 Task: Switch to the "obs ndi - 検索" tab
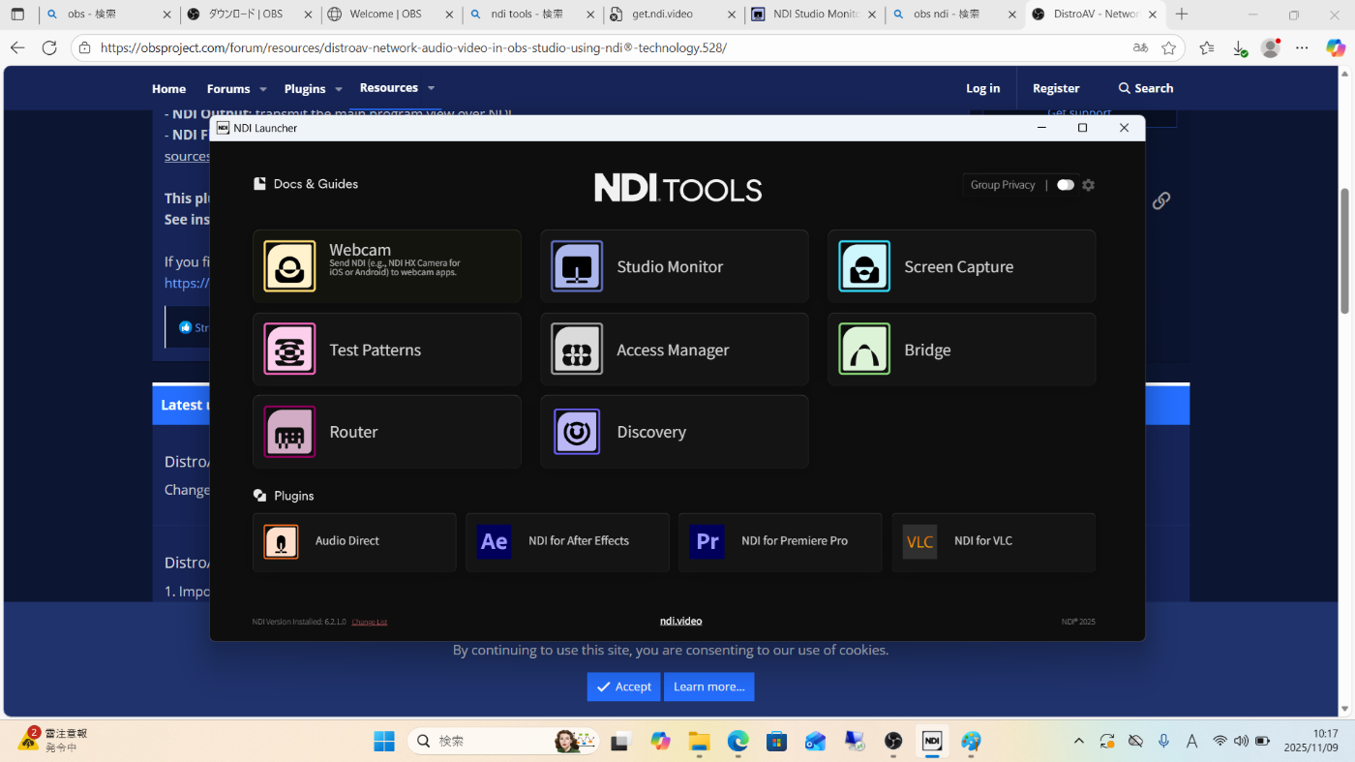(954, 15)
